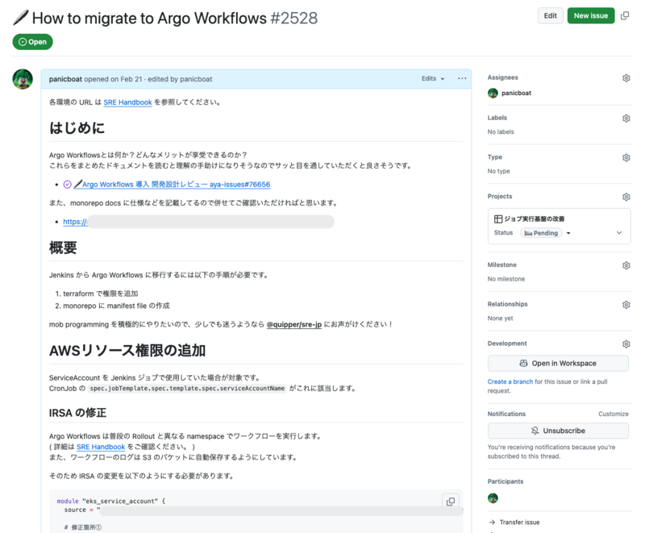Click the AWSリソース権限の追加 heading
Screen dimensions: 645x533
pos(127,351)
